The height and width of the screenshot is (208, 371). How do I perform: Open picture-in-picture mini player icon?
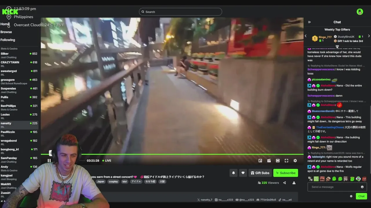click(x=260, y=161)
